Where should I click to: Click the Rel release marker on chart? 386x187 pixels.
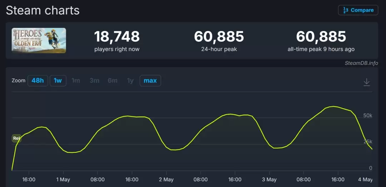pos(16,138)
